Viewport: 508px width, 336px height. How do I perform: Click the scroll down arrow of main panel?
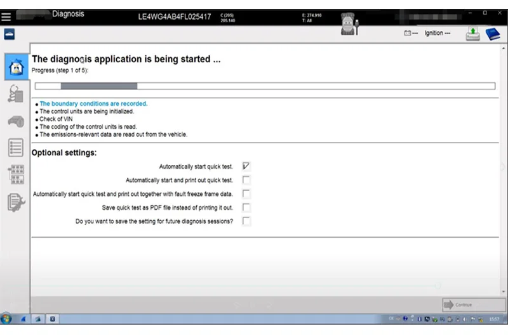pos(503,292)
